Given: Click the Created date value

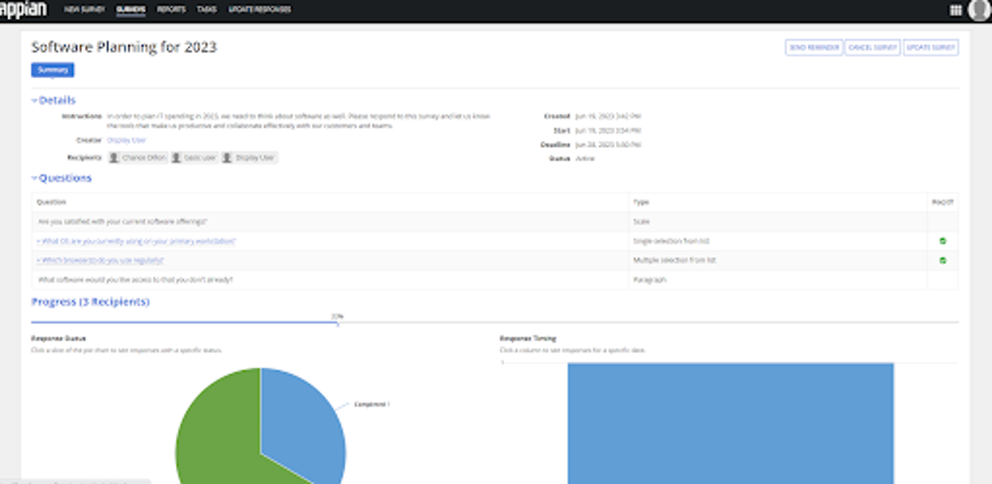Looking at the screenshot, I should coord(608,116).
